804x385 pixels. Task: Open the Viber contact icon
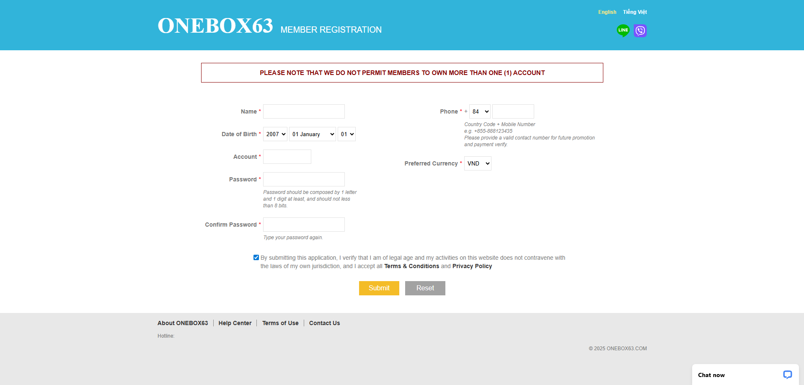640,31
